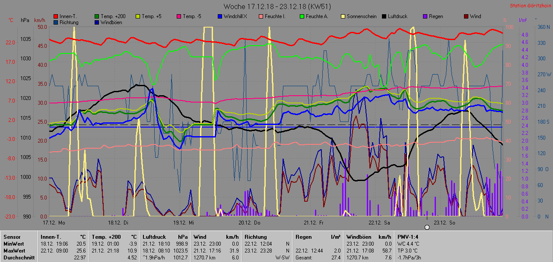Click the Innen-T. average value '22.97'
Screen dimensions: 553x262
click(x=79, y=257)
